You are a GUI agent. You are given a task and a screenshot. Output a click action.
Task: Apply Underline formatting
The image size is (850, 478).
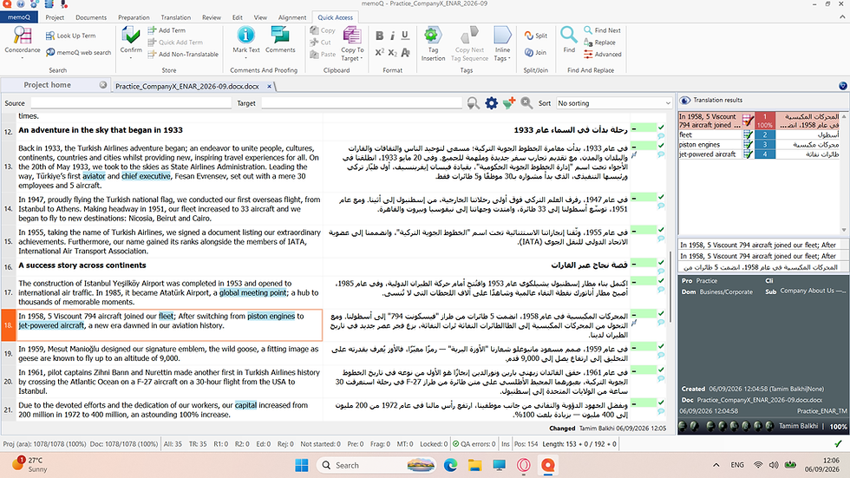(405, 36)
